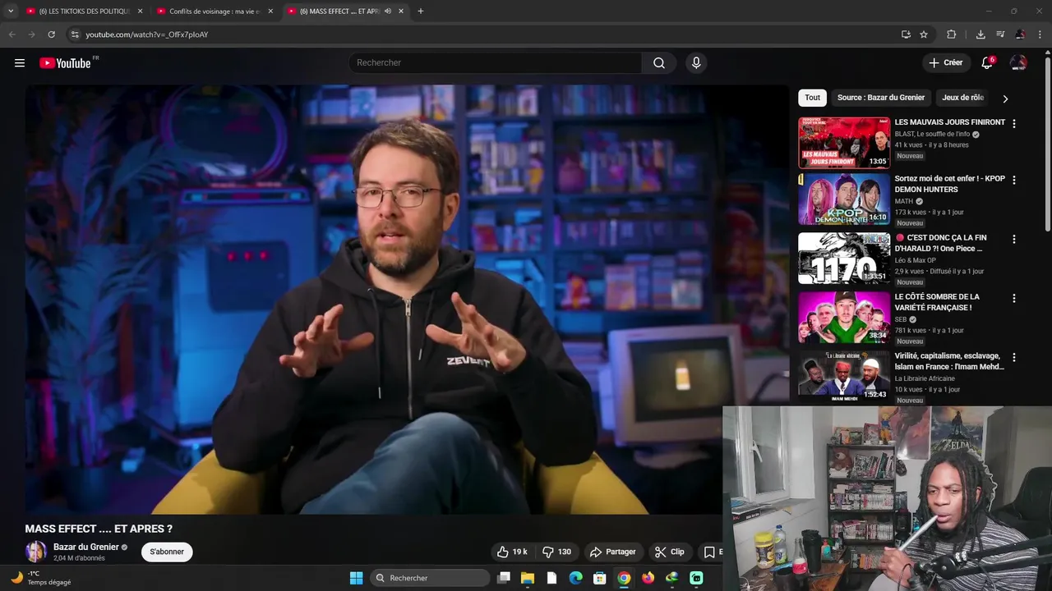Image resolution: width=1052 pixels, height=591 pixels.
Task: Create a Clip of the video
Action: click(670, 552)
